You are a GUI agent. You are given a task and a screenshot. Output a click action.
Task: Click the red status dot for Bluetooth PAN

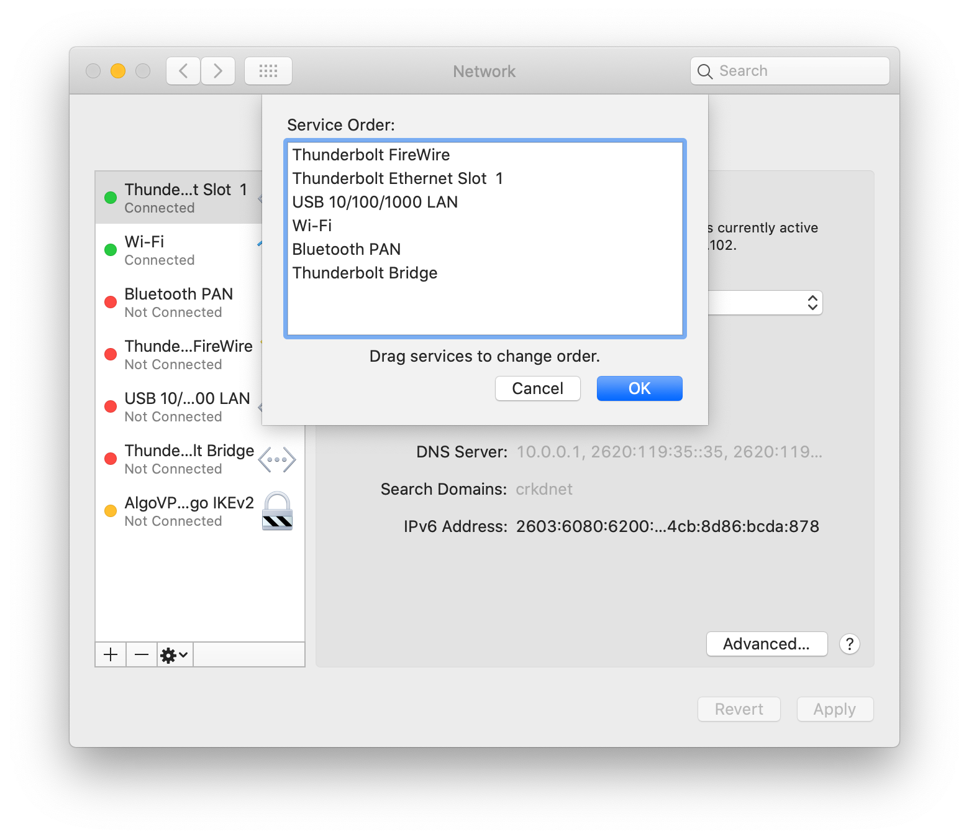coord(111,302)
